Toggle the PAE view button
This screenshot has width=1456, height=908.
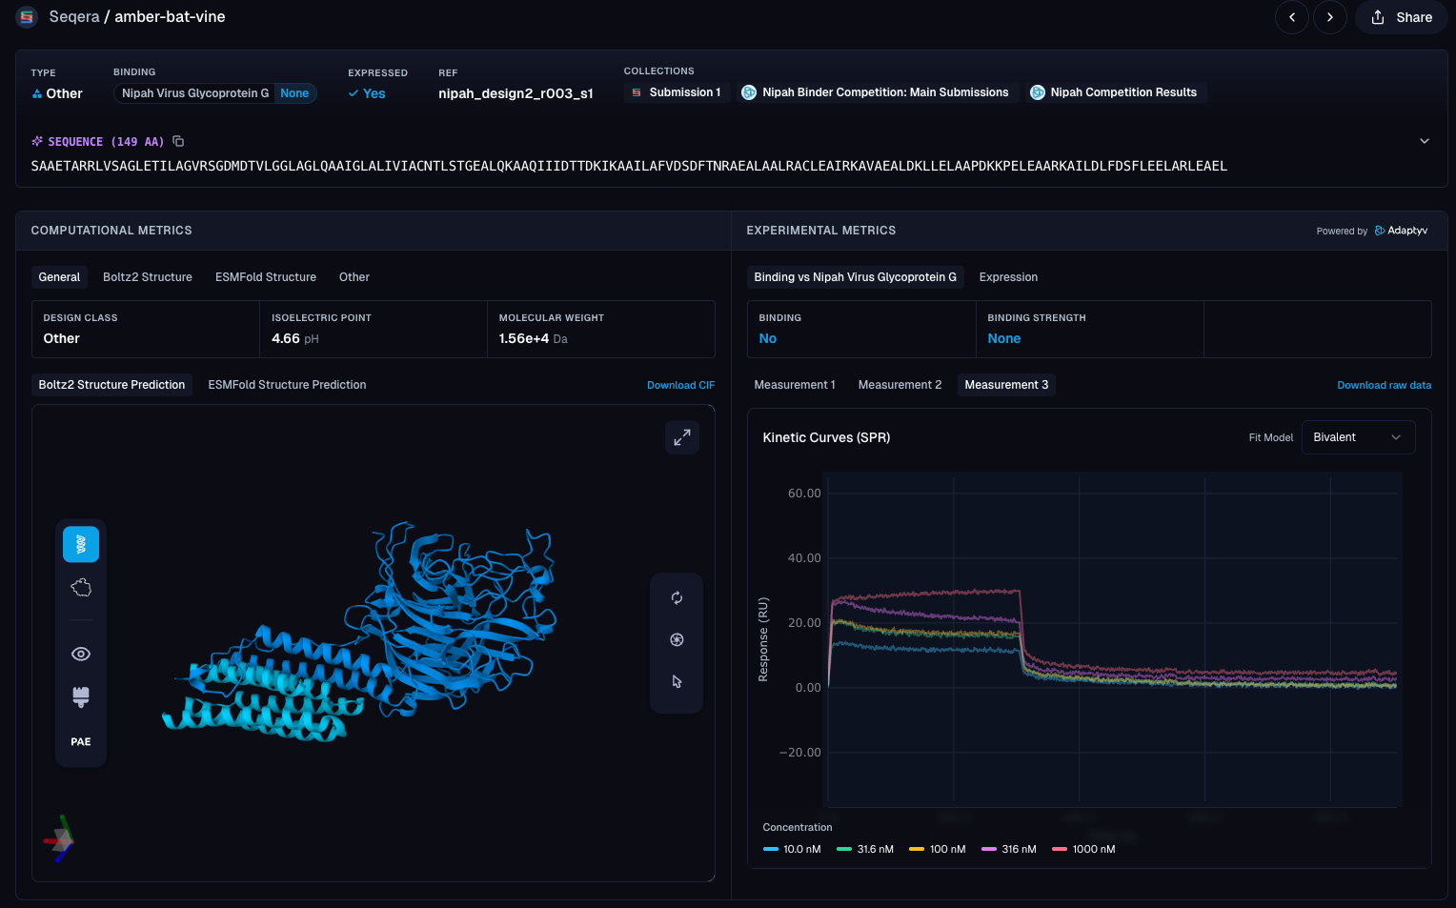point(81,741)
